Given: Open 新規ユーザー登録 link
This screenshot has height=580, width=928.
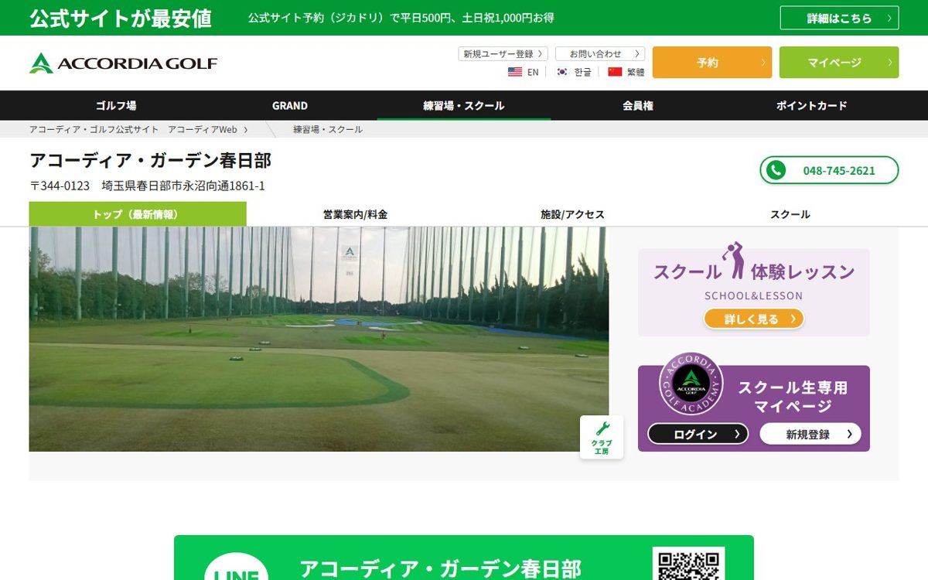Looking at the screenshot, I should point(503,54).
